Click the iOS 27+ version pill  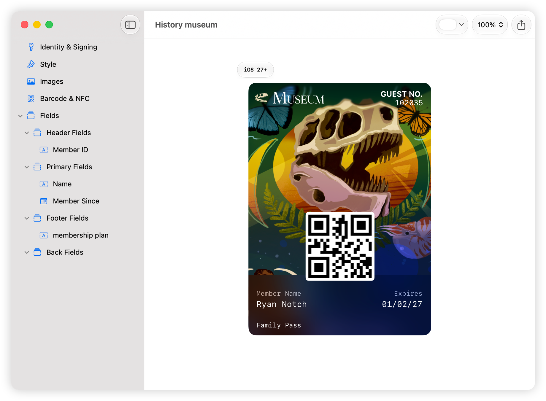[x=255, y=70]
